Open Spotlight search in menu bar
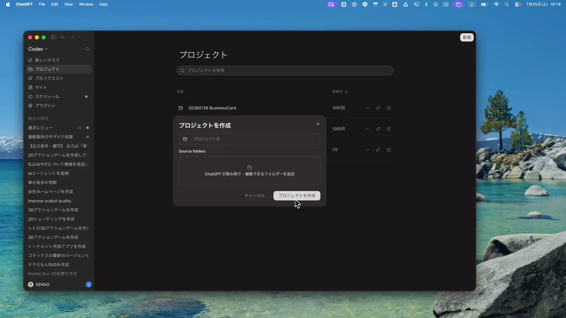The image size is (566, 318). [507, 4]
